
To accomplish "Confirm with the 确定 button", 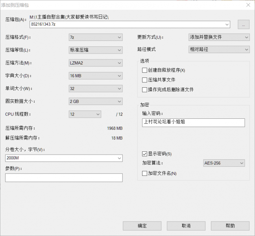I will pos(142,226).
